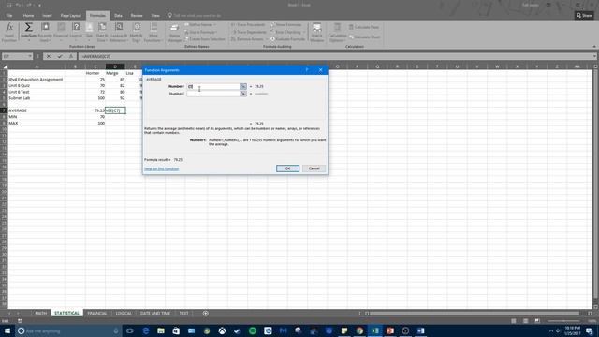
Task: Open Spotify from the taskbar
Action: click(x=253, y=330)
